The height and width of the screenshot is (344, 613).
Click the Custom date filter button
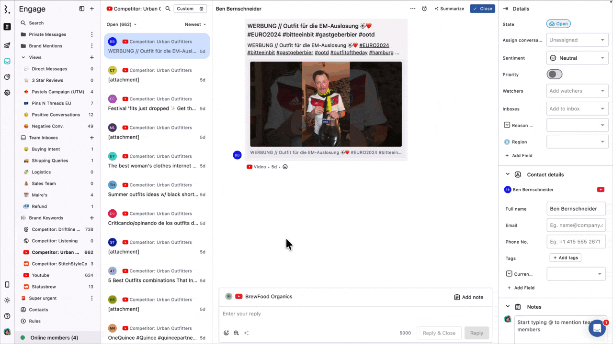click(190, 9)
